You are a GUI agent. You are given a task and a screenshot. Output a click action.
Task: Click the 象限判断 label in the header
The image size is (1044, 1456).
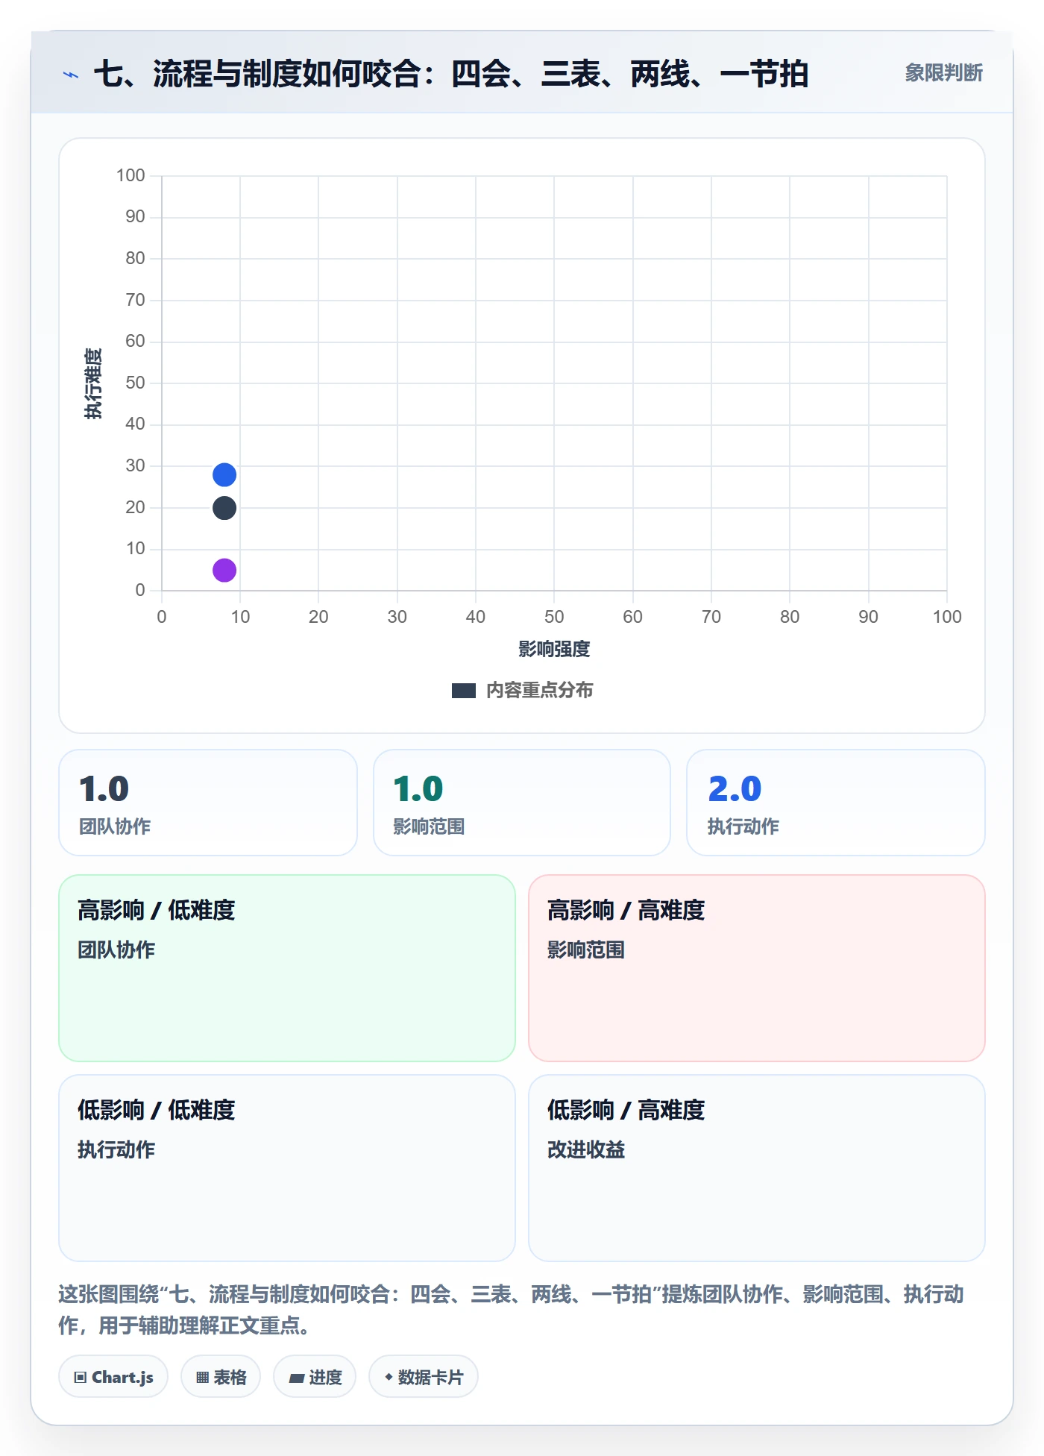943,73
